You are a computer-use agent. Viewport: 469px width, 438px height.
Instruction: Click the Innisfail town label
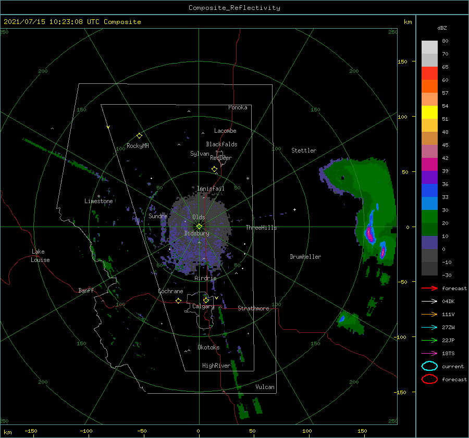click(x=211, y=189)
